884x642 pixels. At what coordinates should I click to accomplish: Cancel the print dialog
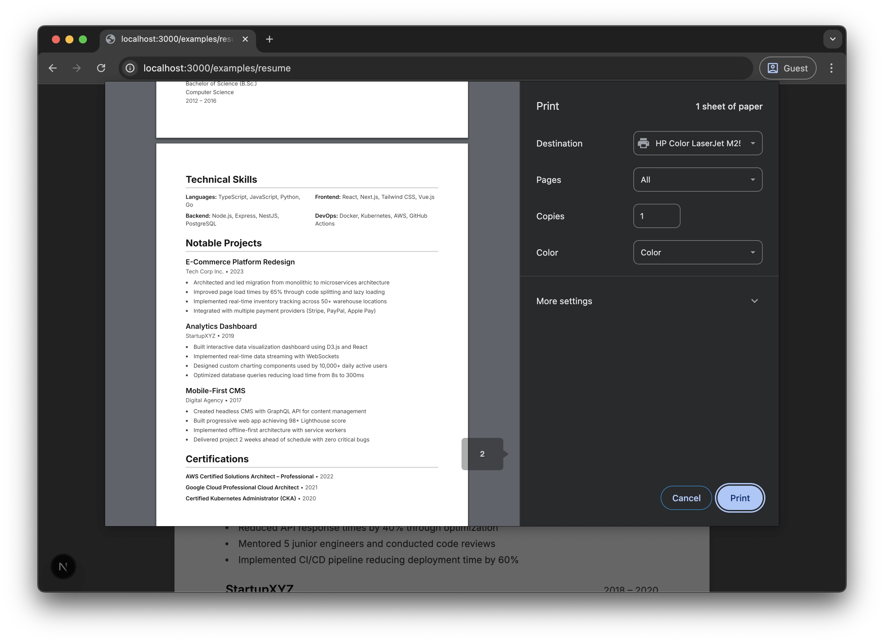click(686, 498)
